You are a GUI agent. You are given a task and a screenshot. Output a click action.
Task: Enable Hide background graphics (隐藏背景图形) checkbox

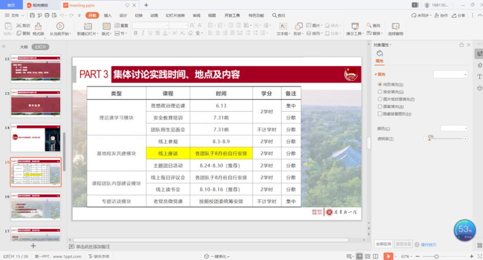pos(380,114)
